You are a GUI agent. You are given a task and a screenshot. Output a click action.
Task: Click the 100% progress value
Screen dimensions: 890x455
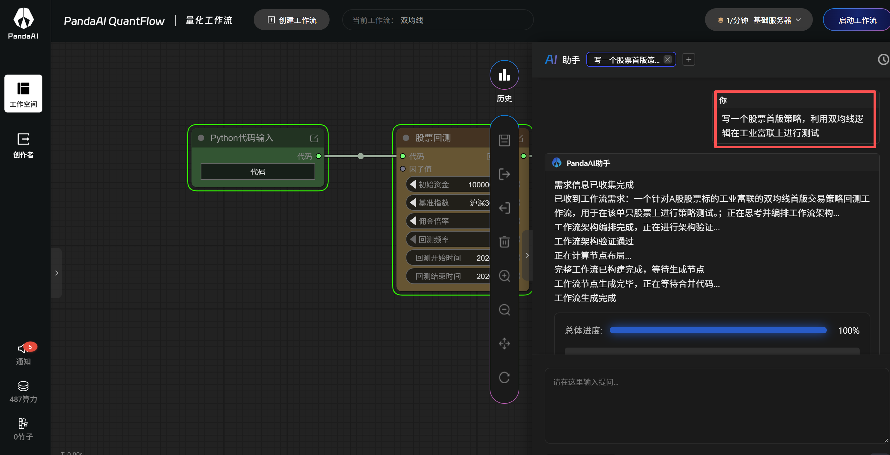click(849, 331)
